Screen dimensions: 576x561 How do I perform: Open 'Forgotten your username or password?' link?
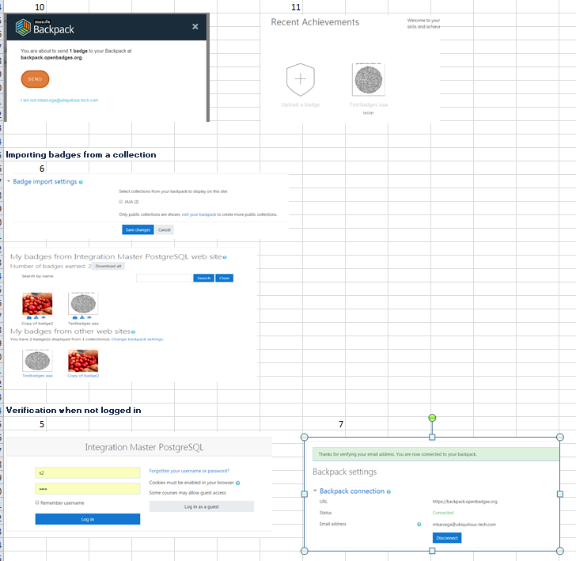point(189,471)
